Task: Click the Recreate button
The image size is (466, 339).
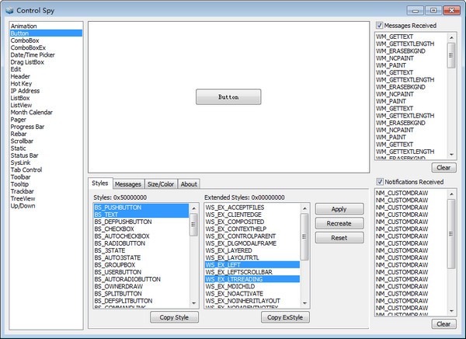Action: pyautogui.click(x=339, y=223)
